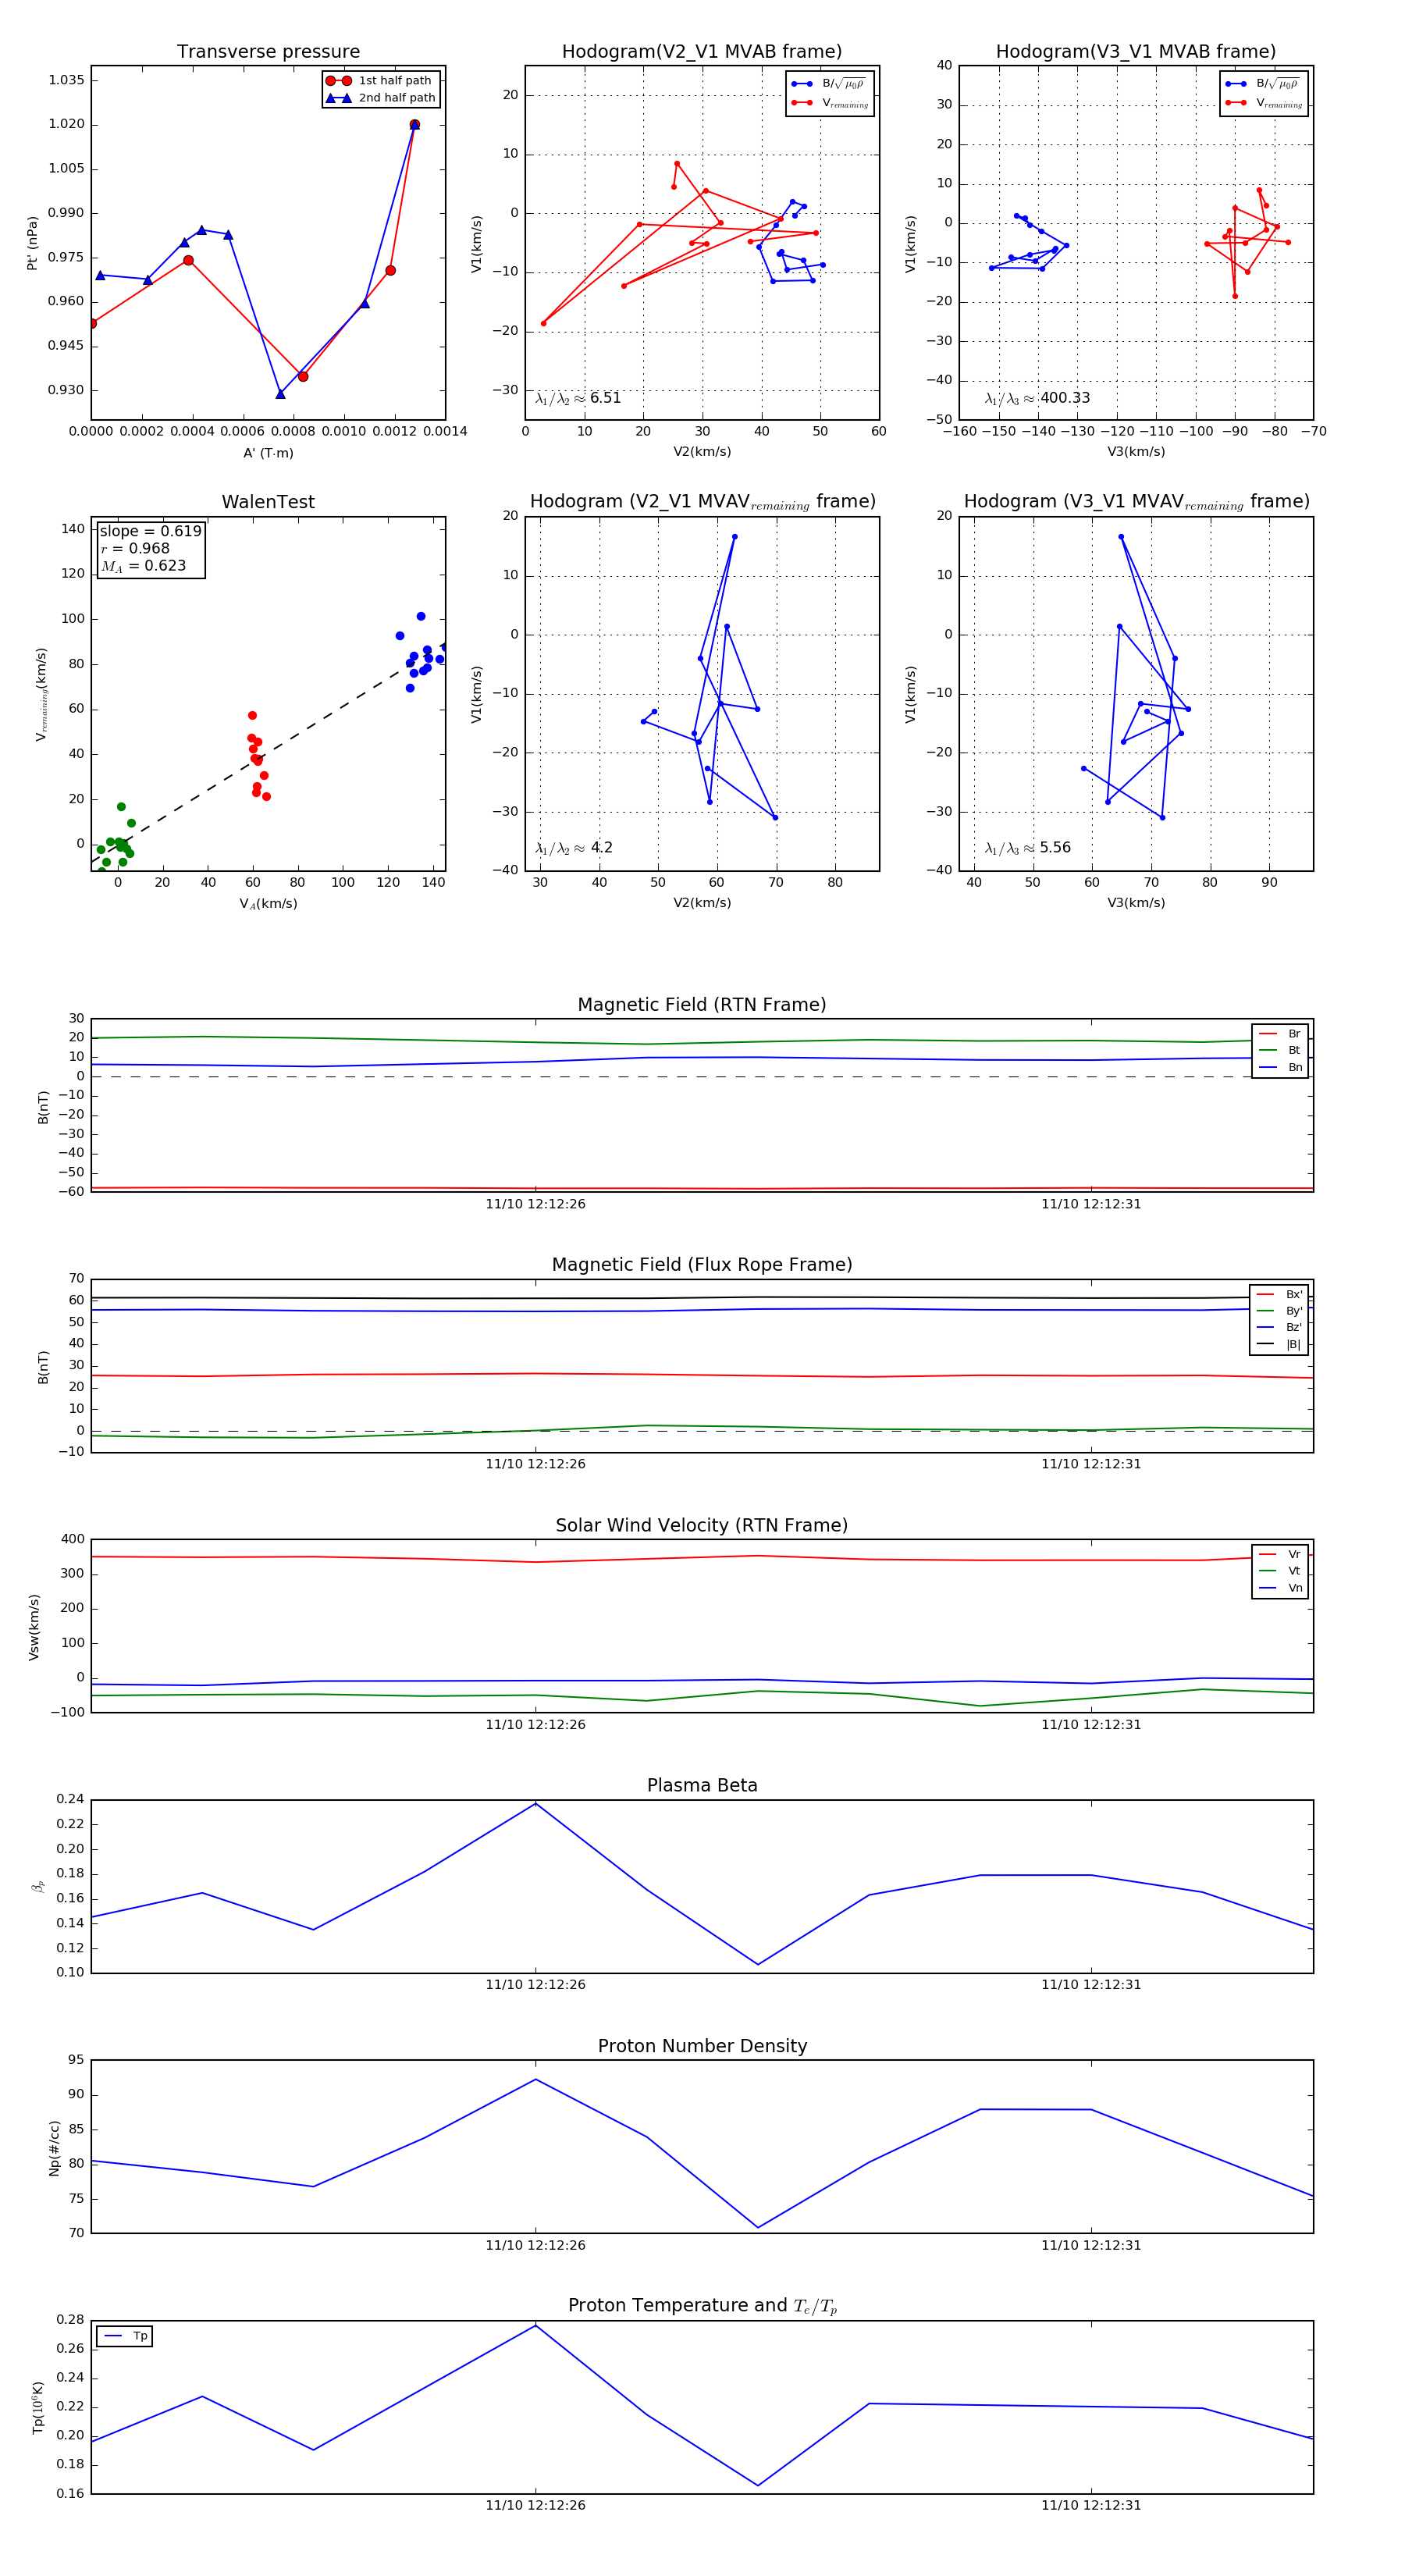Click the 'Magnetic Field (RTN Frame)' title
The height and width of the screenshot is (2576, 1405).
702,1005
